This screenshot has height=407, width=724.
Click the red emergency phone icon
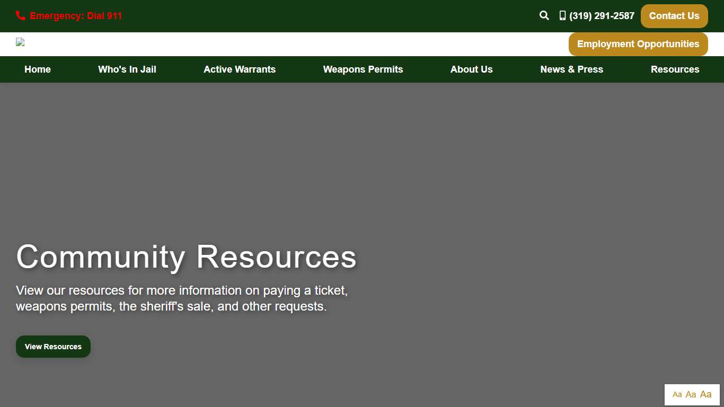(21, 15)
